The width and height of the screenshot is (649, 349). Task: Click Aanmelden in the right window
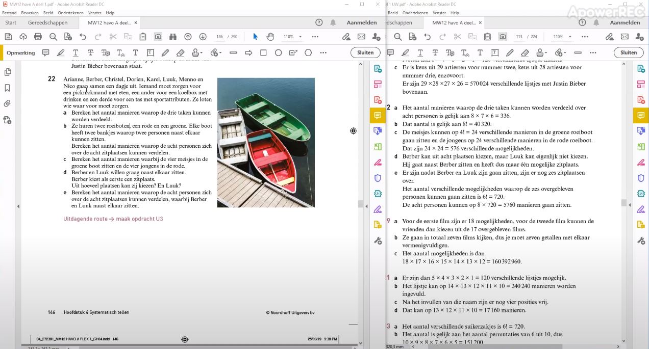pyautogui.click(x=625, y=23)
